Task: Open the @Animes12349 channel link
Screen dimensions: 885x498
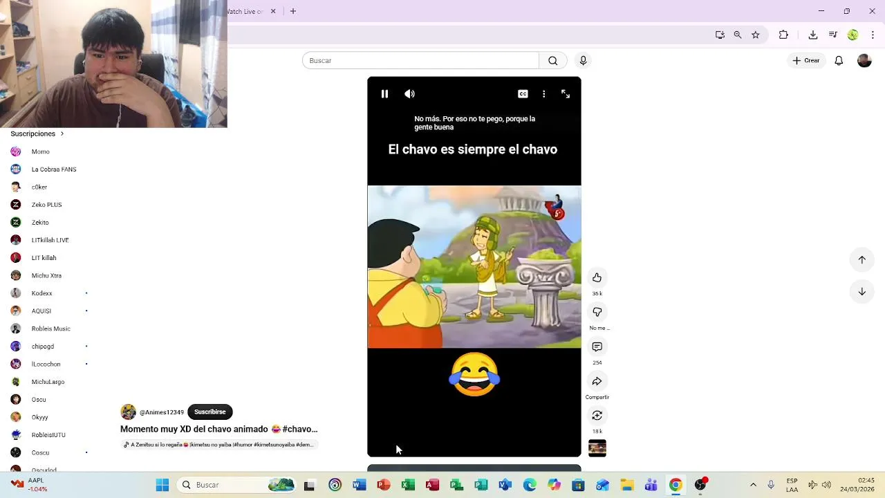Action: tap(162, 412)
